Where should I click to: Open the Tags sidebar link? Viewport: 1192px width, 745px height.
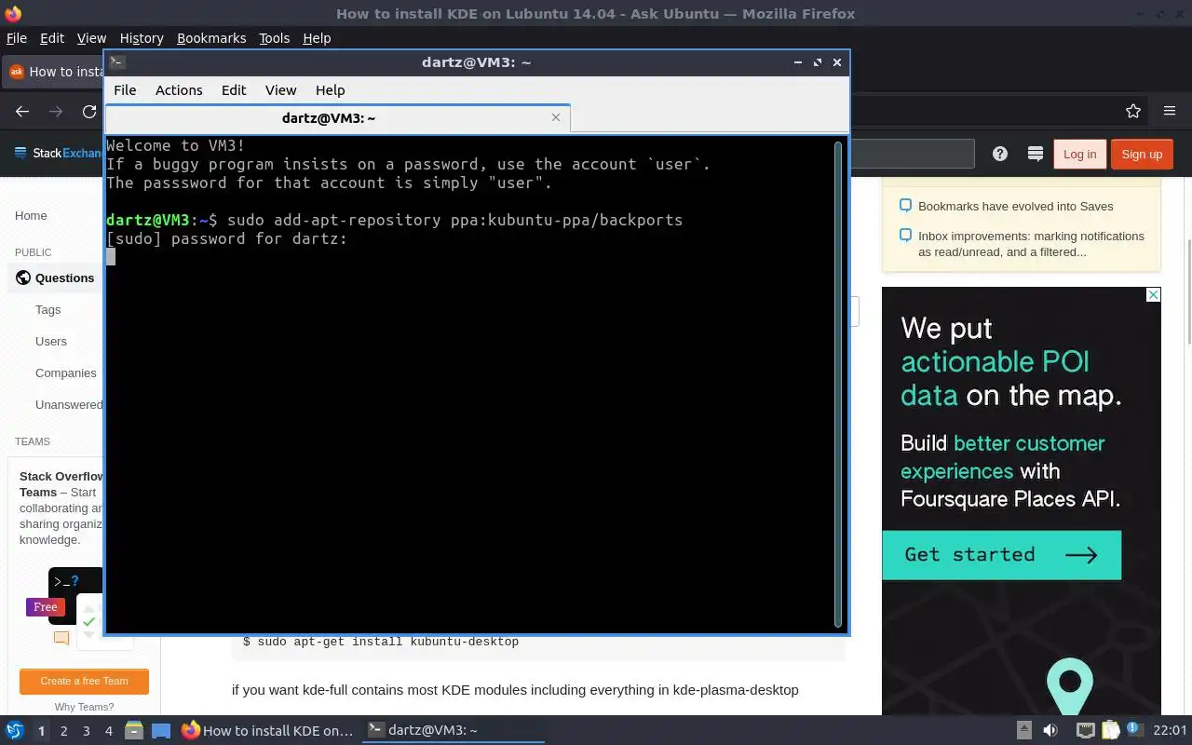point(47,309)
